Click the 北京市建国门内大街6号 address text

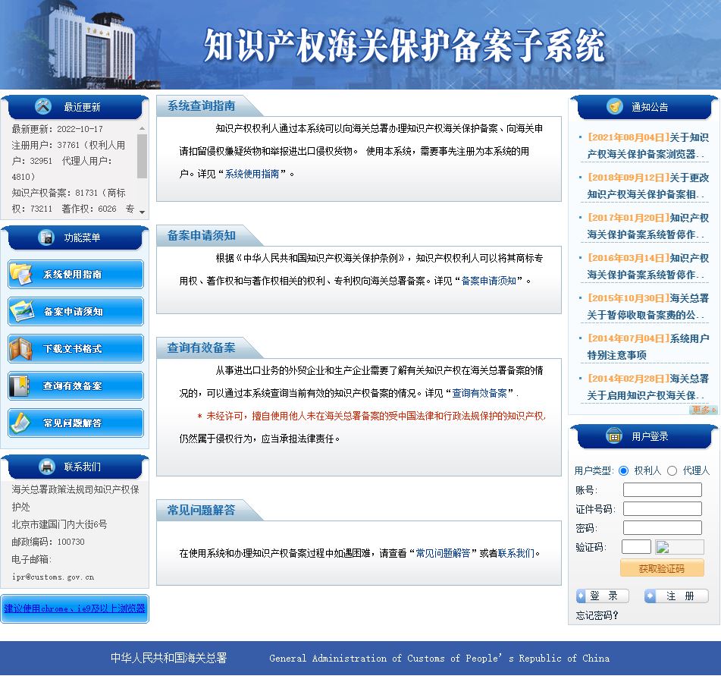point(59,524)
